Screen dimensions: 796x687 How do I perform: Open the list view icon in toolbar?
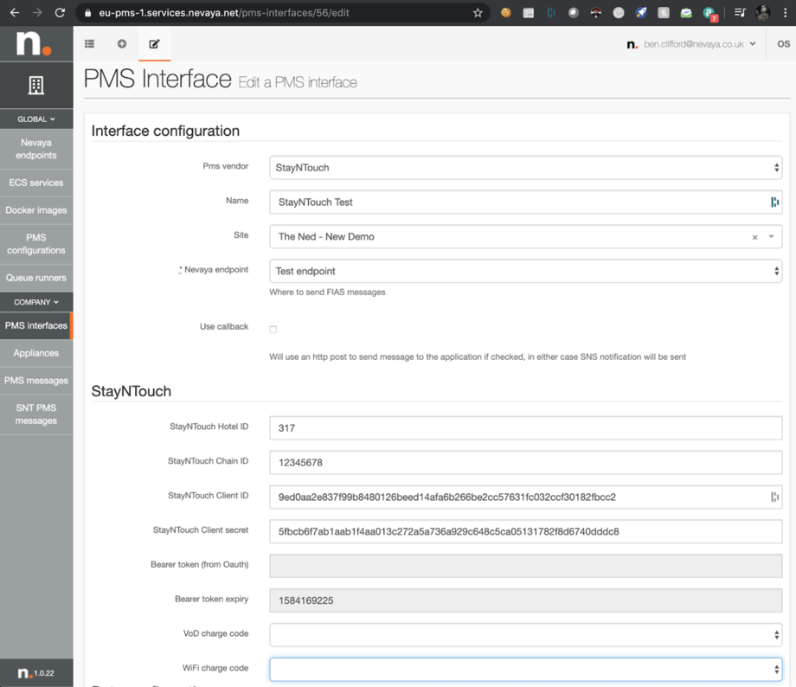click(x=89, y=43)
